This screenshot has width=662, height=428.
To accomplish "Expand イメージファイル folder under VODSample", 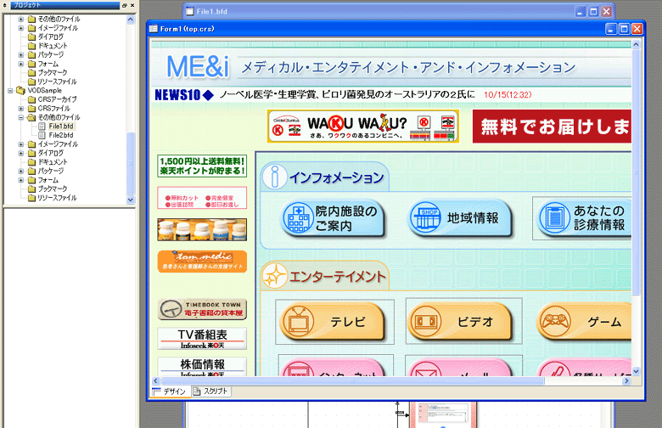I will 20,144.
